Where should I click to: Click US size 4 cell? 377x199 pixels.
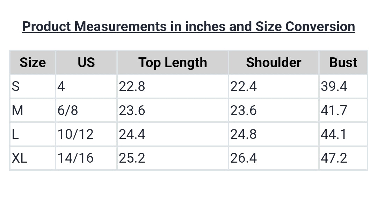tap(61, 86)
